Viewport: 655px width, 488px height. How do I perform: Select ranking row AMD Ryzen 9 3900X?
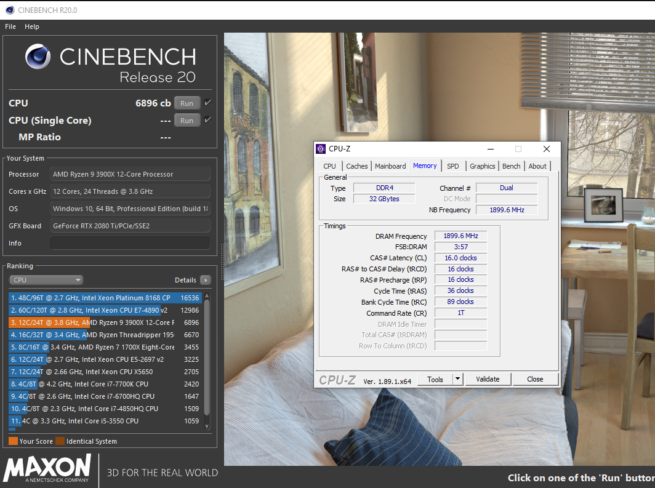click(105, 322)
